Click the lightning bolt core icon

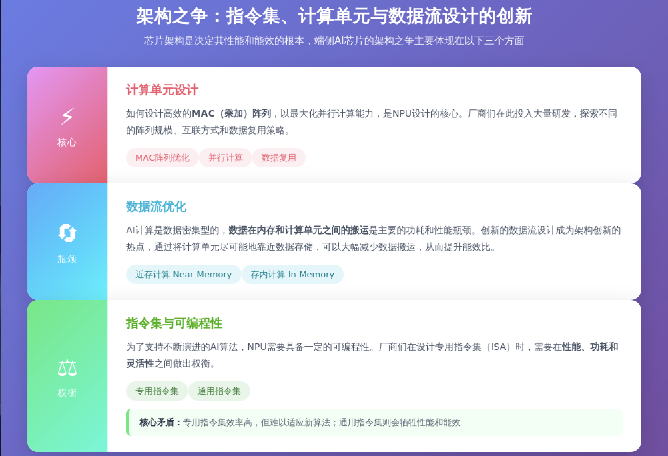tap(67, 117)
